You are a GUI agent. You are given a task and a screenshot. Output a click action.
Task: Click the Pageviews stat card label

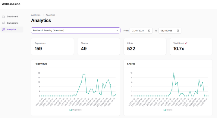click(x=40, y=43)
